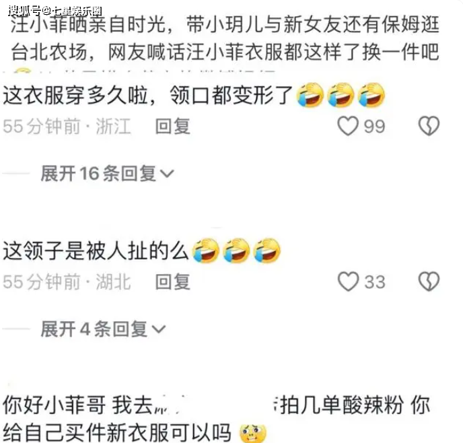Viewport: 463px width, 443px height.
Task: Select comment text 这领子是被人扯的么
Action: pos(96,250)
